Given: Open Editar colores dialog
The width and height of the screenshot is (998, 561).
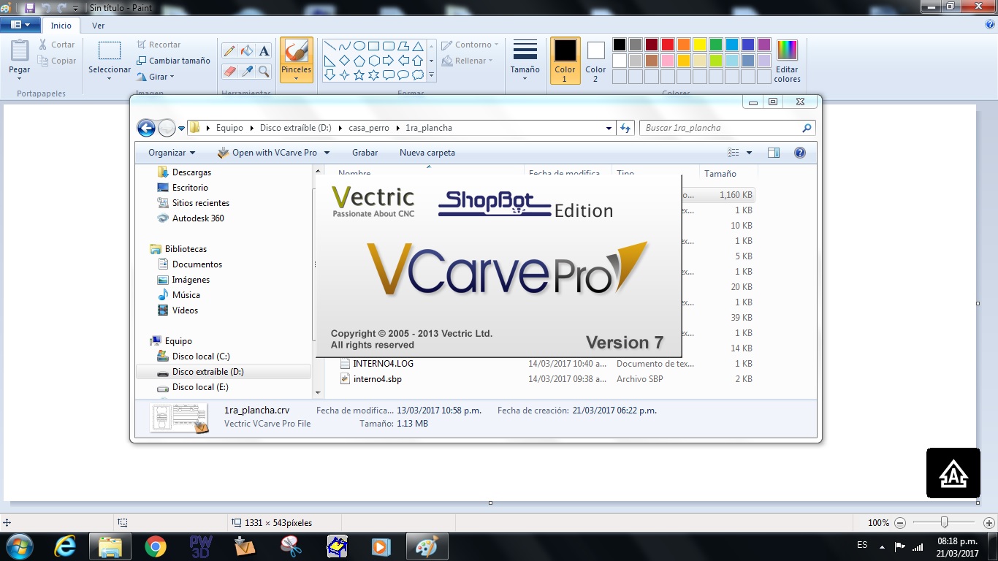Looking at the screenshot, I should tap(787, 61).
